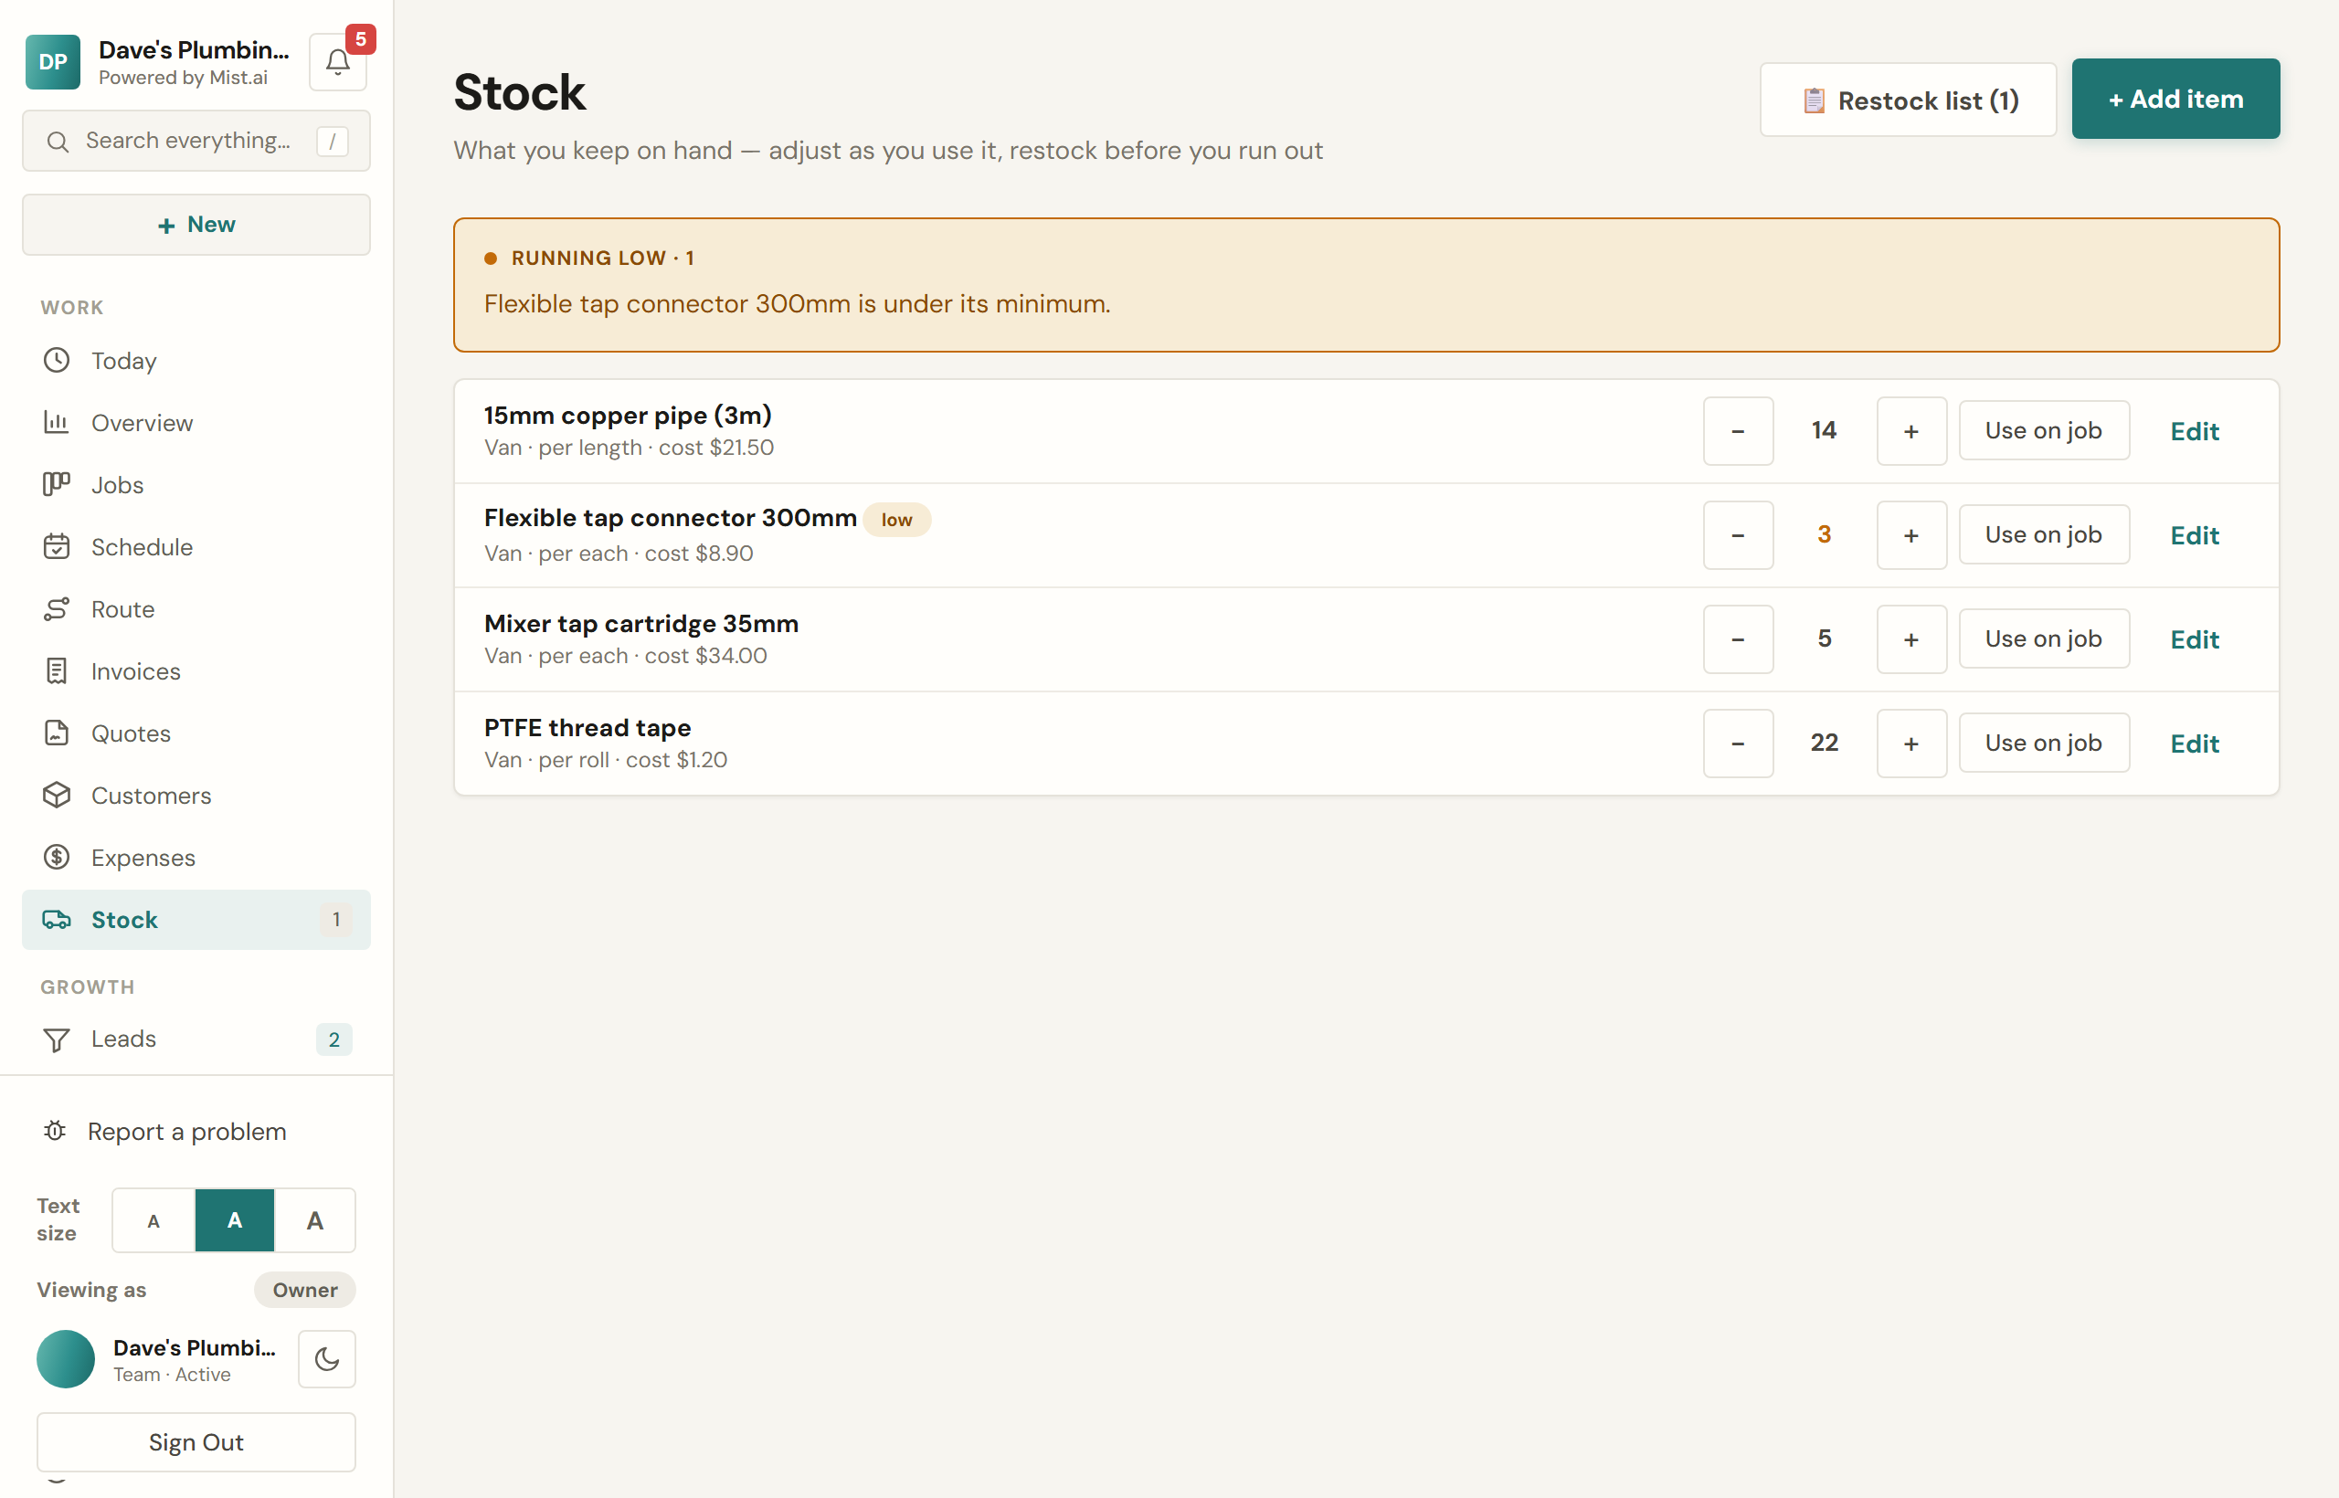Open Invoices section
The width and height of the screenshot is (2339, 1498).
point(196,672)
